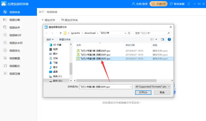This screenshot has height=121, width=206.
Task: Click horizontal scrollbar in file list
Action: coord(116,80)
